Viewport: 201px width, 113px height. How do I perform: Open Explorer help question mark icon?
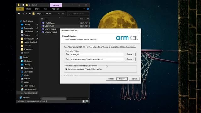pos(88,9)
